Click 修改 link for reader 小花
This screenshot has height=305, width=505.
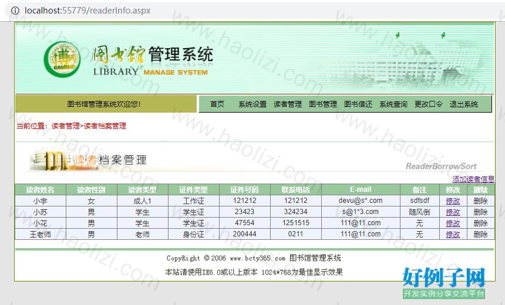[453, 223]
